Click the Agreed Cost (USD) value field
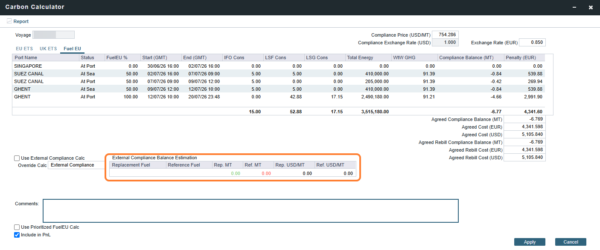The height and width of the screenshot is (250, 600). click(524, 135)
